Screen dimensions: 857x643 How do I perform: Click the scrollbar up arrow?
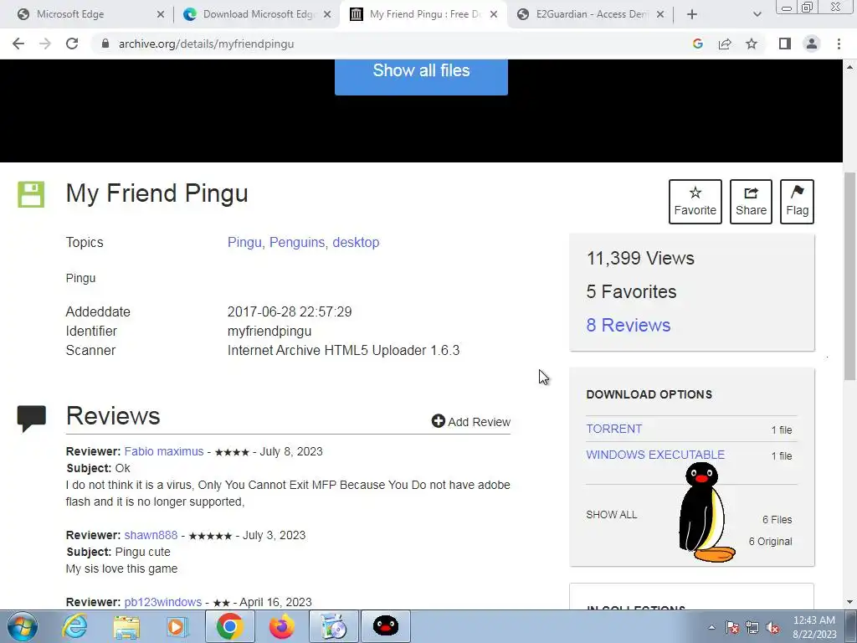[x=849, y=67]
